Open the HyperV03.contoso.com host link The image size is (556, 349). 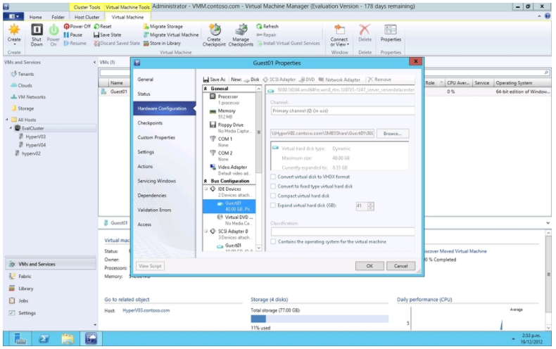pyautogui.click(x=146, y=310)
